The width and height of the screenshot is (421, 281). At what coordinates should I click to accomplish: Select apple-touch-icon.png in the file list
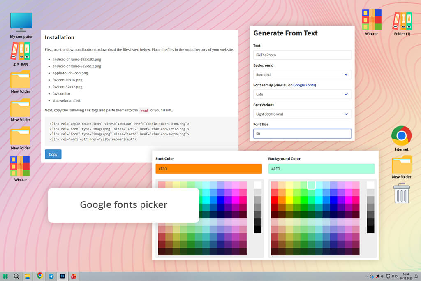point(70,73)
